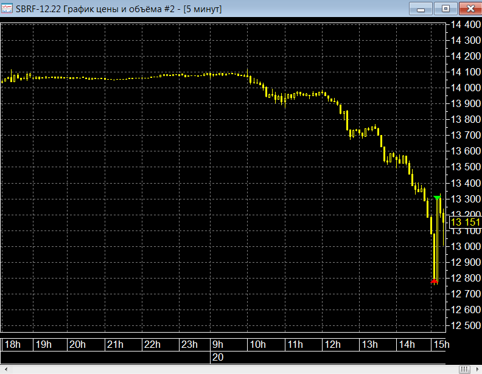Select the current price label 13 151
Screen dimensions: 482x374
click(465, 223)
